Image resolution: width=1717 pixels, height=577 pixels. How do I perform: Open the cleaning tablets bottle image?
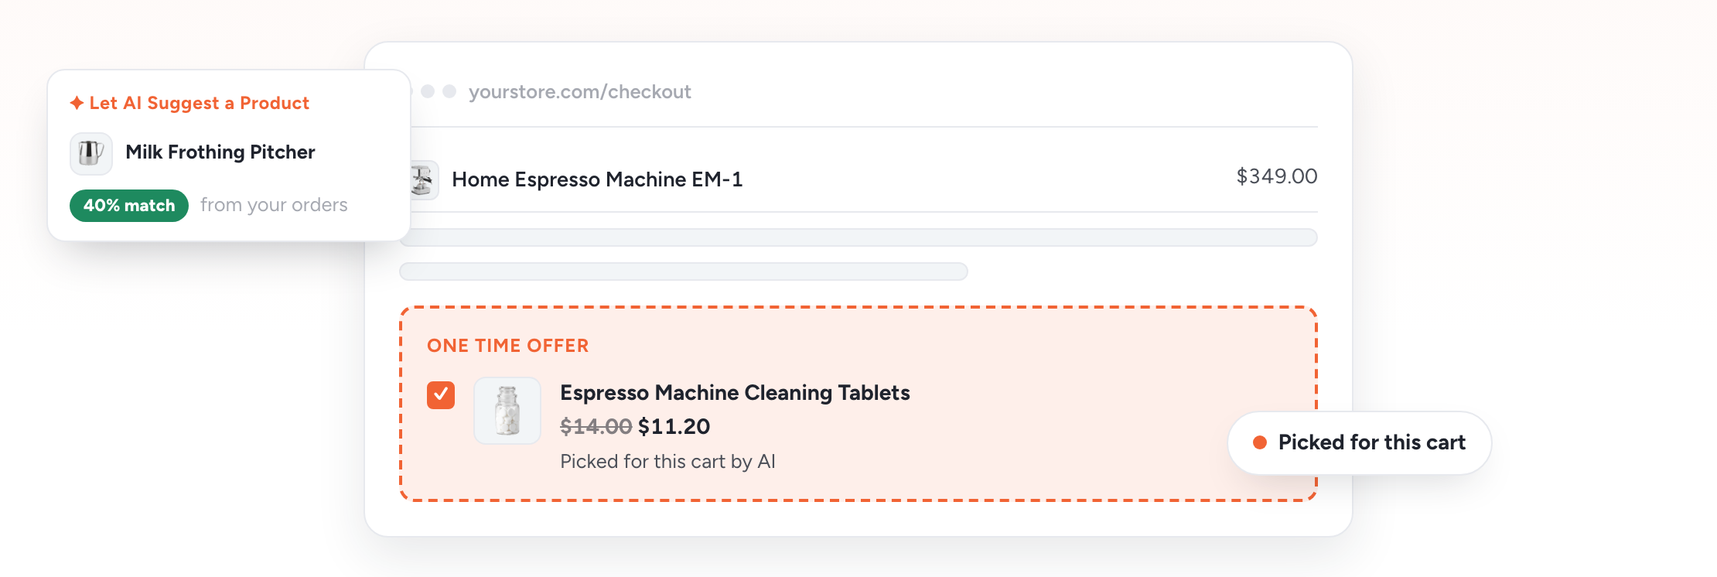[507, 411]
